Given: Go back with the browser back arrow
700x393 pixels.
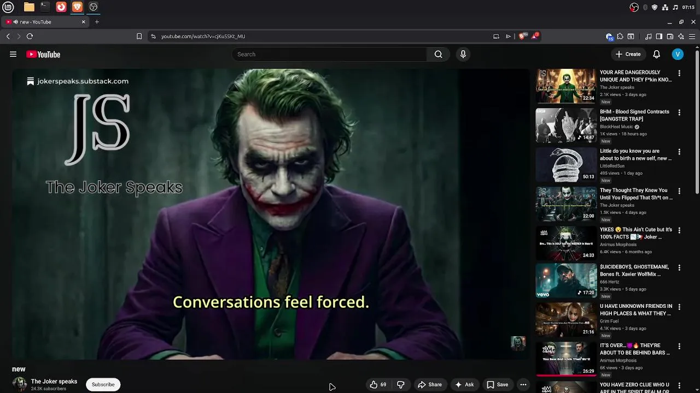Looking at the screenshot, I should 8,36.
